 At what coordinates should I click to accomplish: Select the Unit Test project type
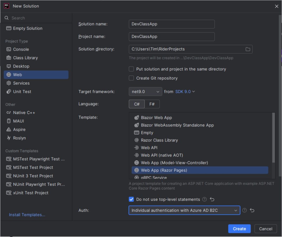point(22,92)
